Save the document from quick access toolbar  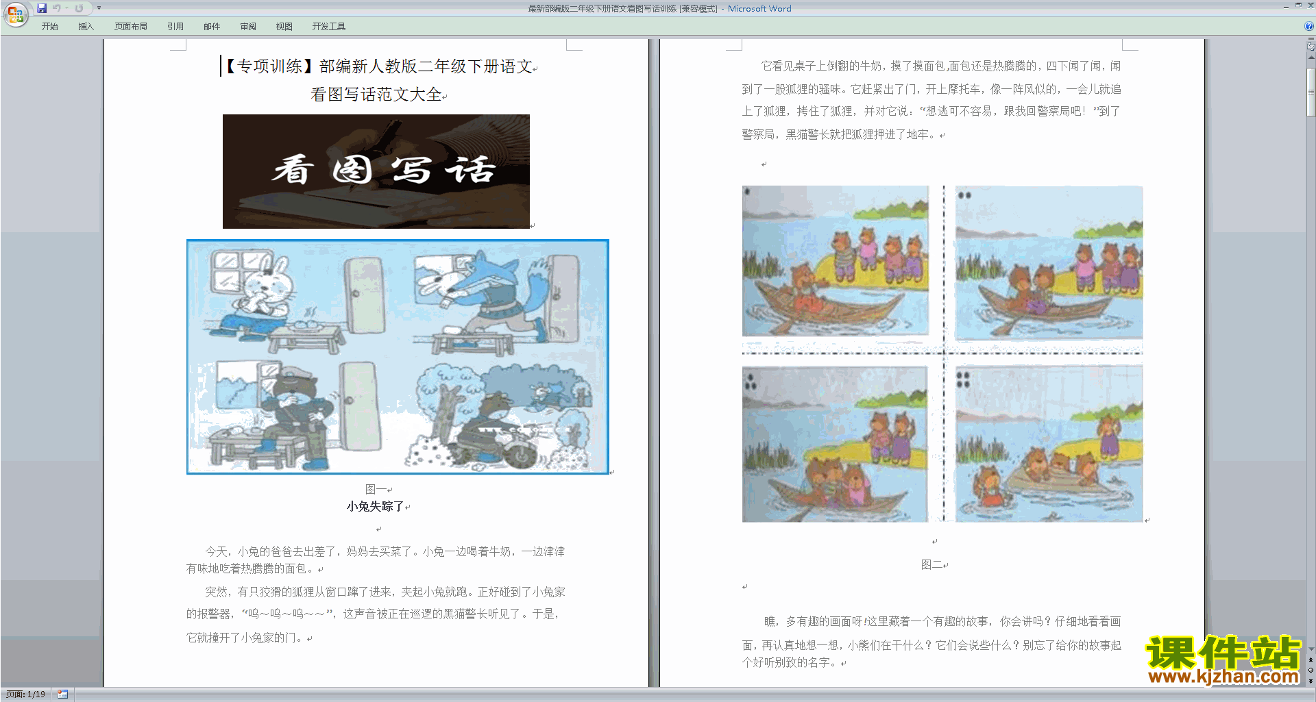tap(42, 8)
